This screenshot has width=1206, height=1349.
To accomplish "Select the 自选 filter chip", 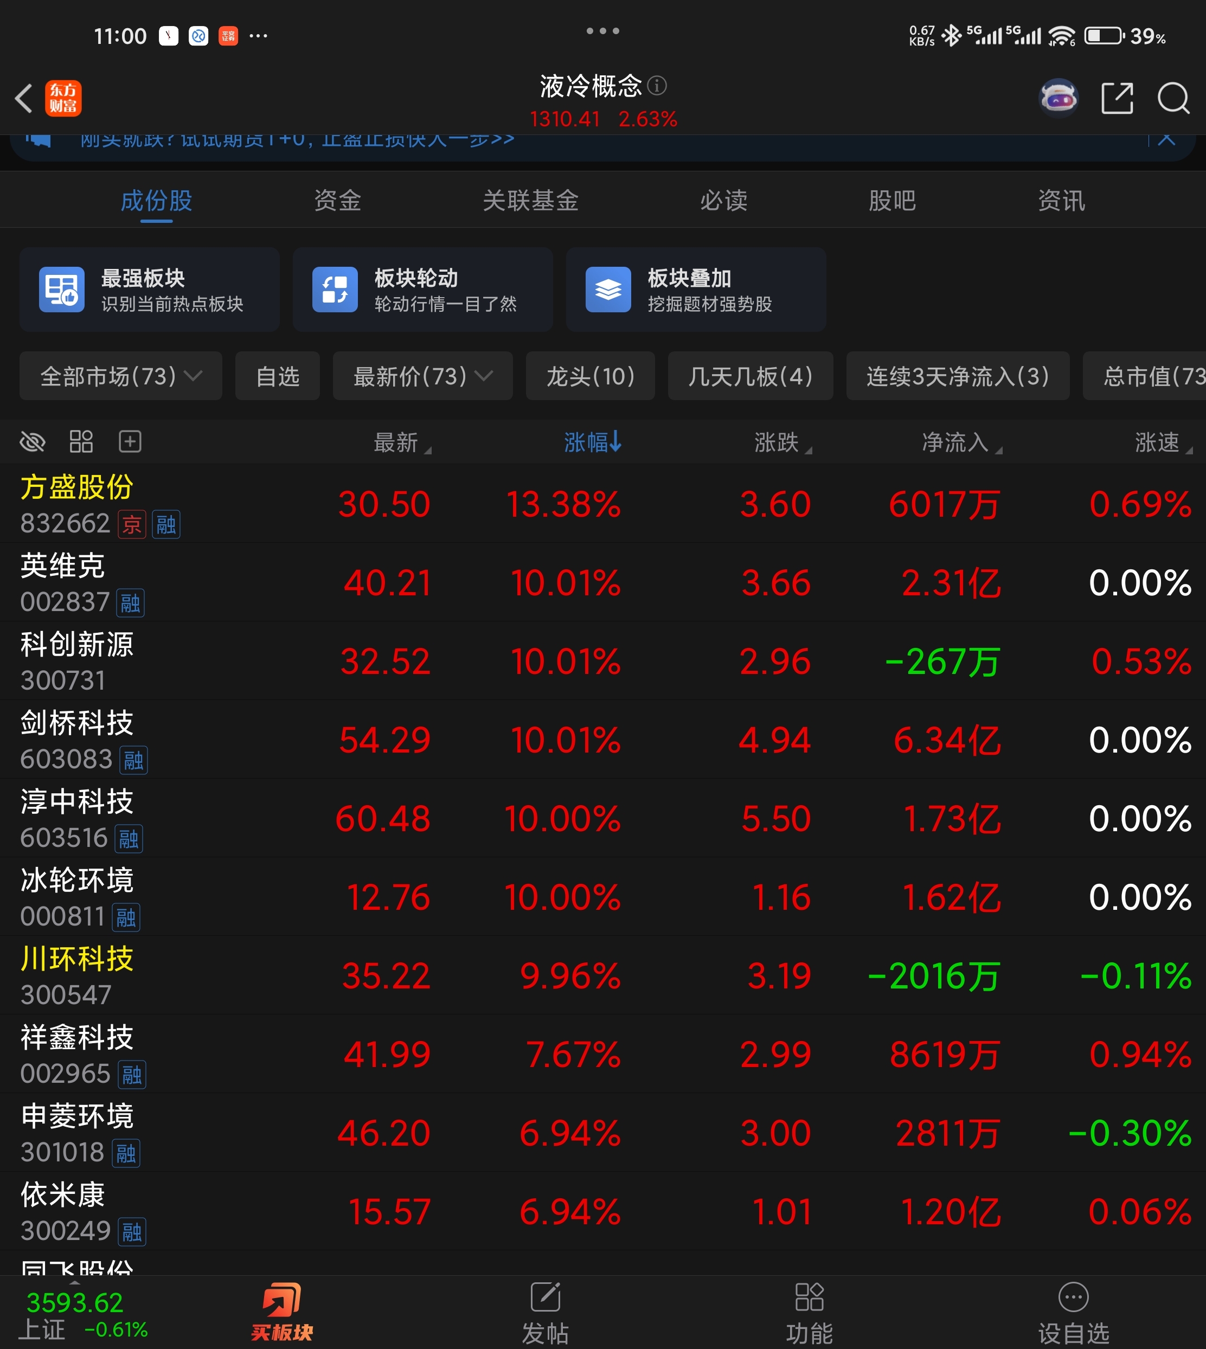I will (x=278, y=376).
